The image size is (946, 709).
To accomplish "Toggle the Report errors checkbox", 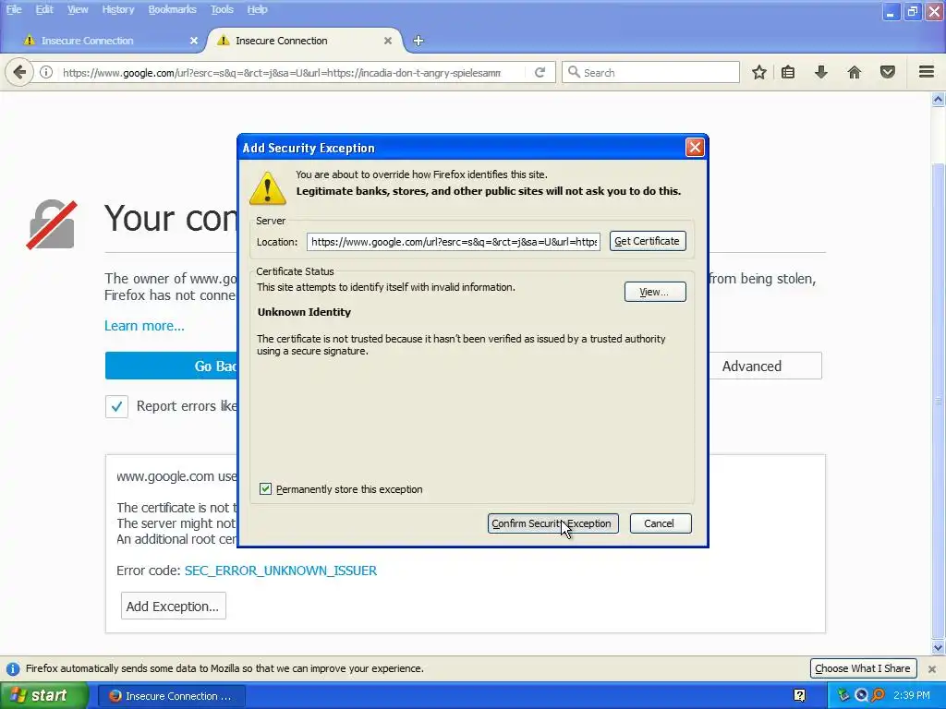I will [116, 406].
